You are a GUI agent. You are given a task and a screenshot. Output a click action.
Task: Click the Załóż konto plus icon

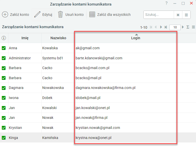coord(5,15)
